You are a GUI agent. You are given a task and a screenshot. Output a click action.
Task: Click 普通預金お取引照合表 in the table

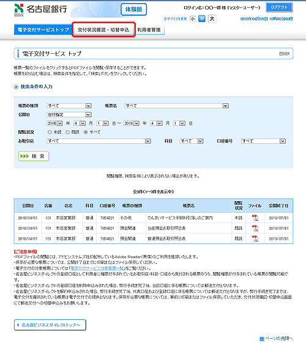(x=166, y=238)
